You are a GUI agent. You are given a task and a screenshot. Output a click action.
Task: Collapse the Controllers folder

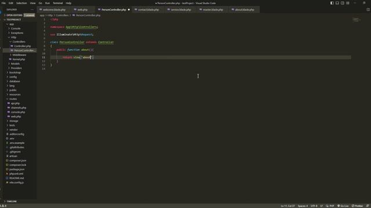click(19, 42)
